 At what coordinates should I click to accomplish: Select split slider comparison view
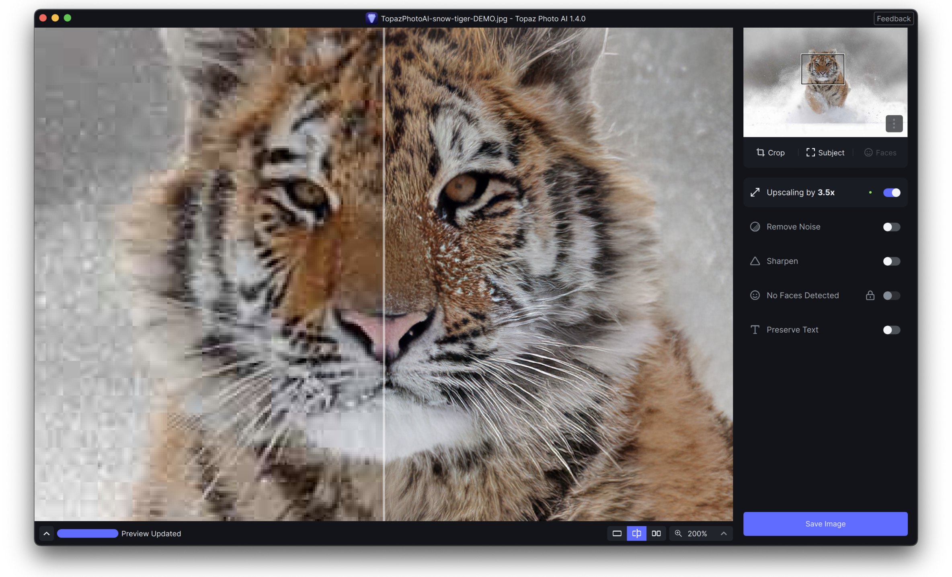636,534
